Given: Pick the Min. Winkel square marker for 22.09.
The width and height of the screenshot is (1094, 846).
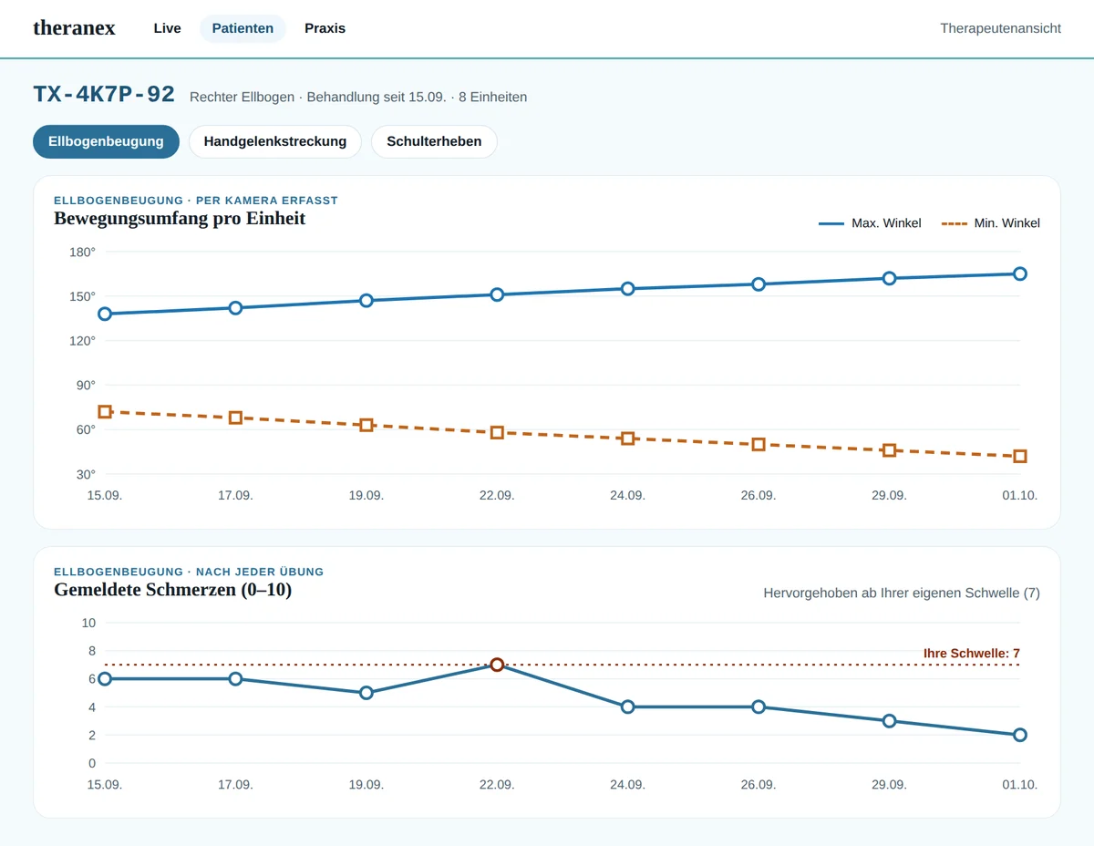Looking at the screenshot, I should (497, 432).
